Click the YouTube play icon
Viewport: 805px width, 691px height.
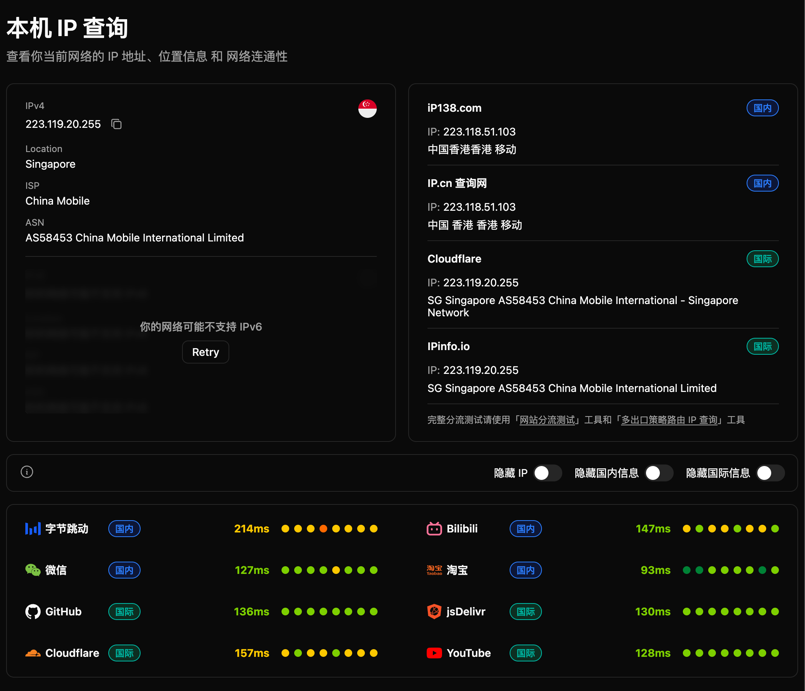tap(434, 653)
